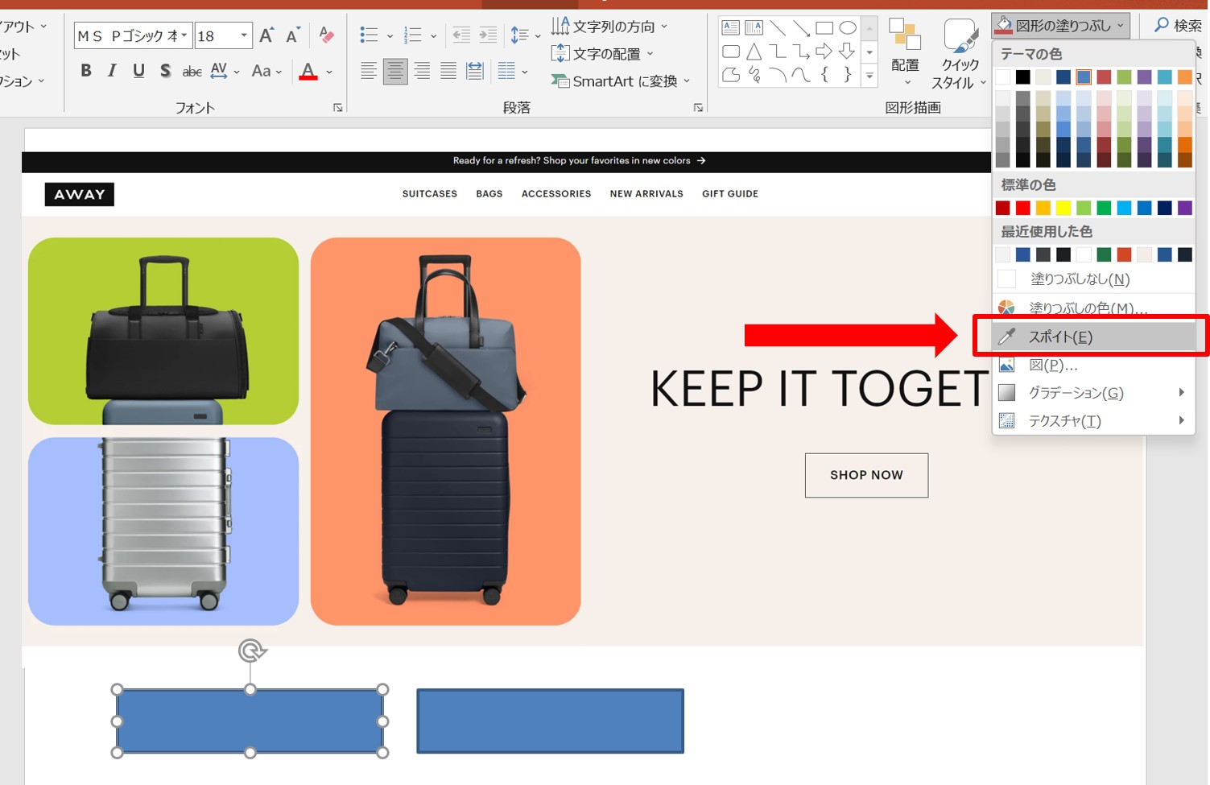Decrease the paragraph indent level
This screenshot has width=1210, height=785.
coord(461,35)
